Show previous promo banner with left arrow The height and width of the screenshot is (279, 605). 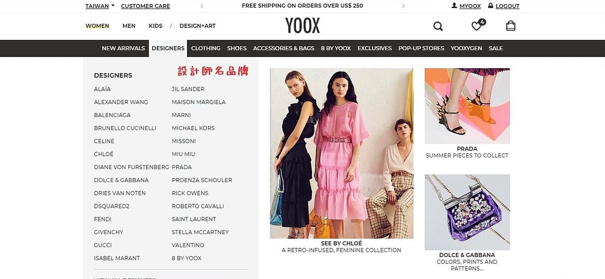(202, 6)
